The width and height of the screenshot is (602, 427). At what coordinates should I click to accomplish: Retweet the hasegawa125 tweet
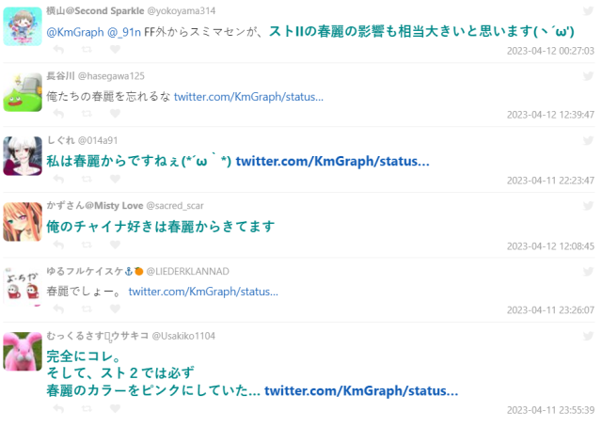point(87,114)
